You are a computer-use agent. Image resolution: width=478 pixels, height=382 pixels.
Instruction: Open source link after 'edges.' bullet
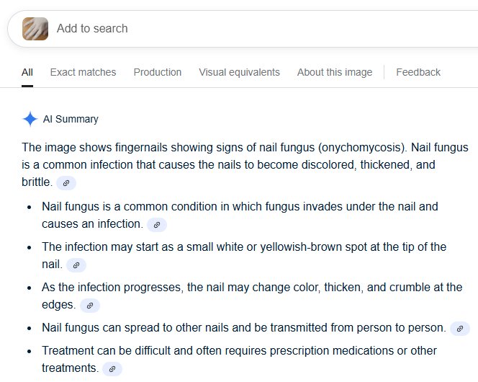(x=90, y=306)
